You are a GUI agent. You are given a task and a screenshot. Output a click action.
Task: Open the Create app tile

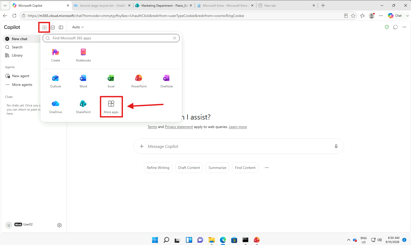(x=56, y=55)
